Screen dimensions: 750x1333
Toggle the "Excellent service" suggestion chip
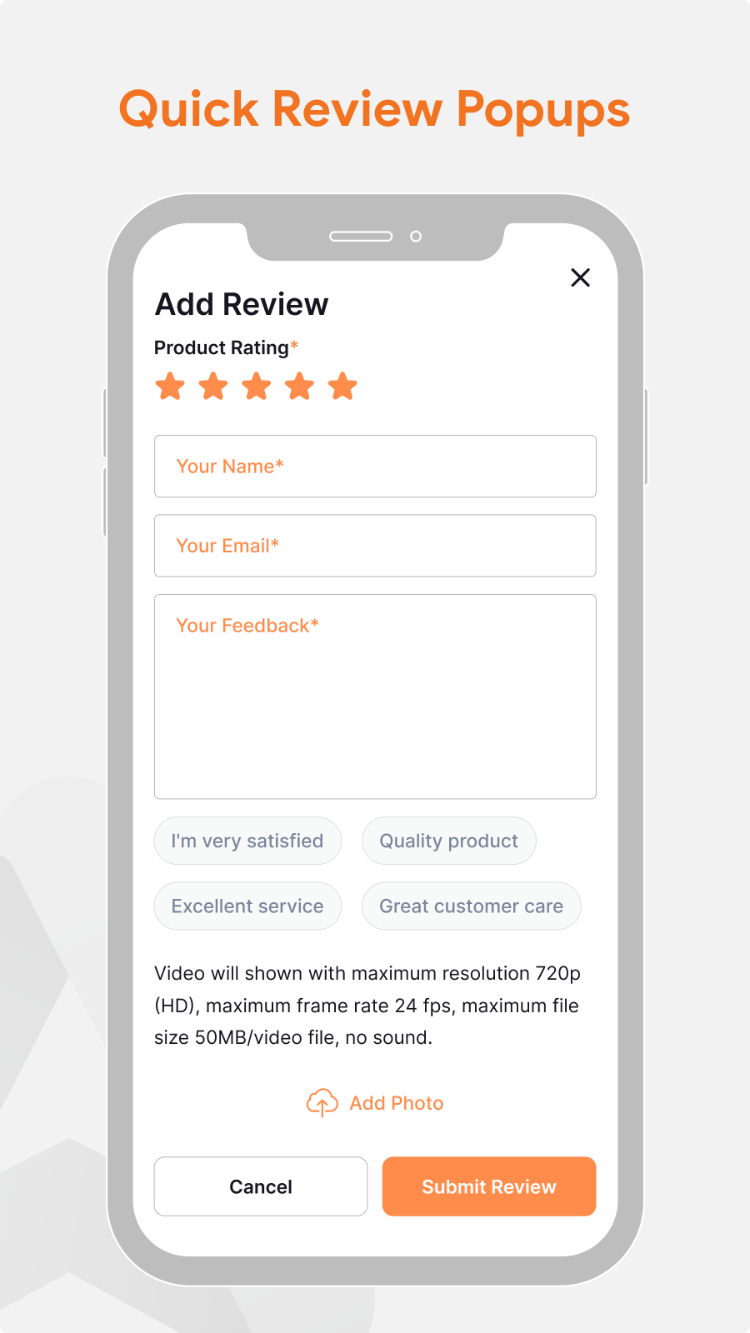pos(247,906)
